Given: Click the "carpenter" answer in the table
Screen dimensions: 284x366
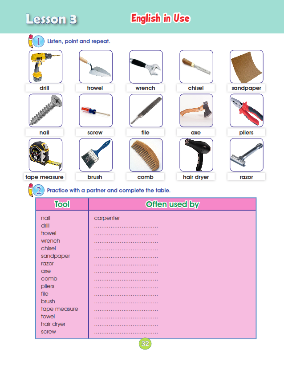Looking at the screenshot, I should point(107,218).
